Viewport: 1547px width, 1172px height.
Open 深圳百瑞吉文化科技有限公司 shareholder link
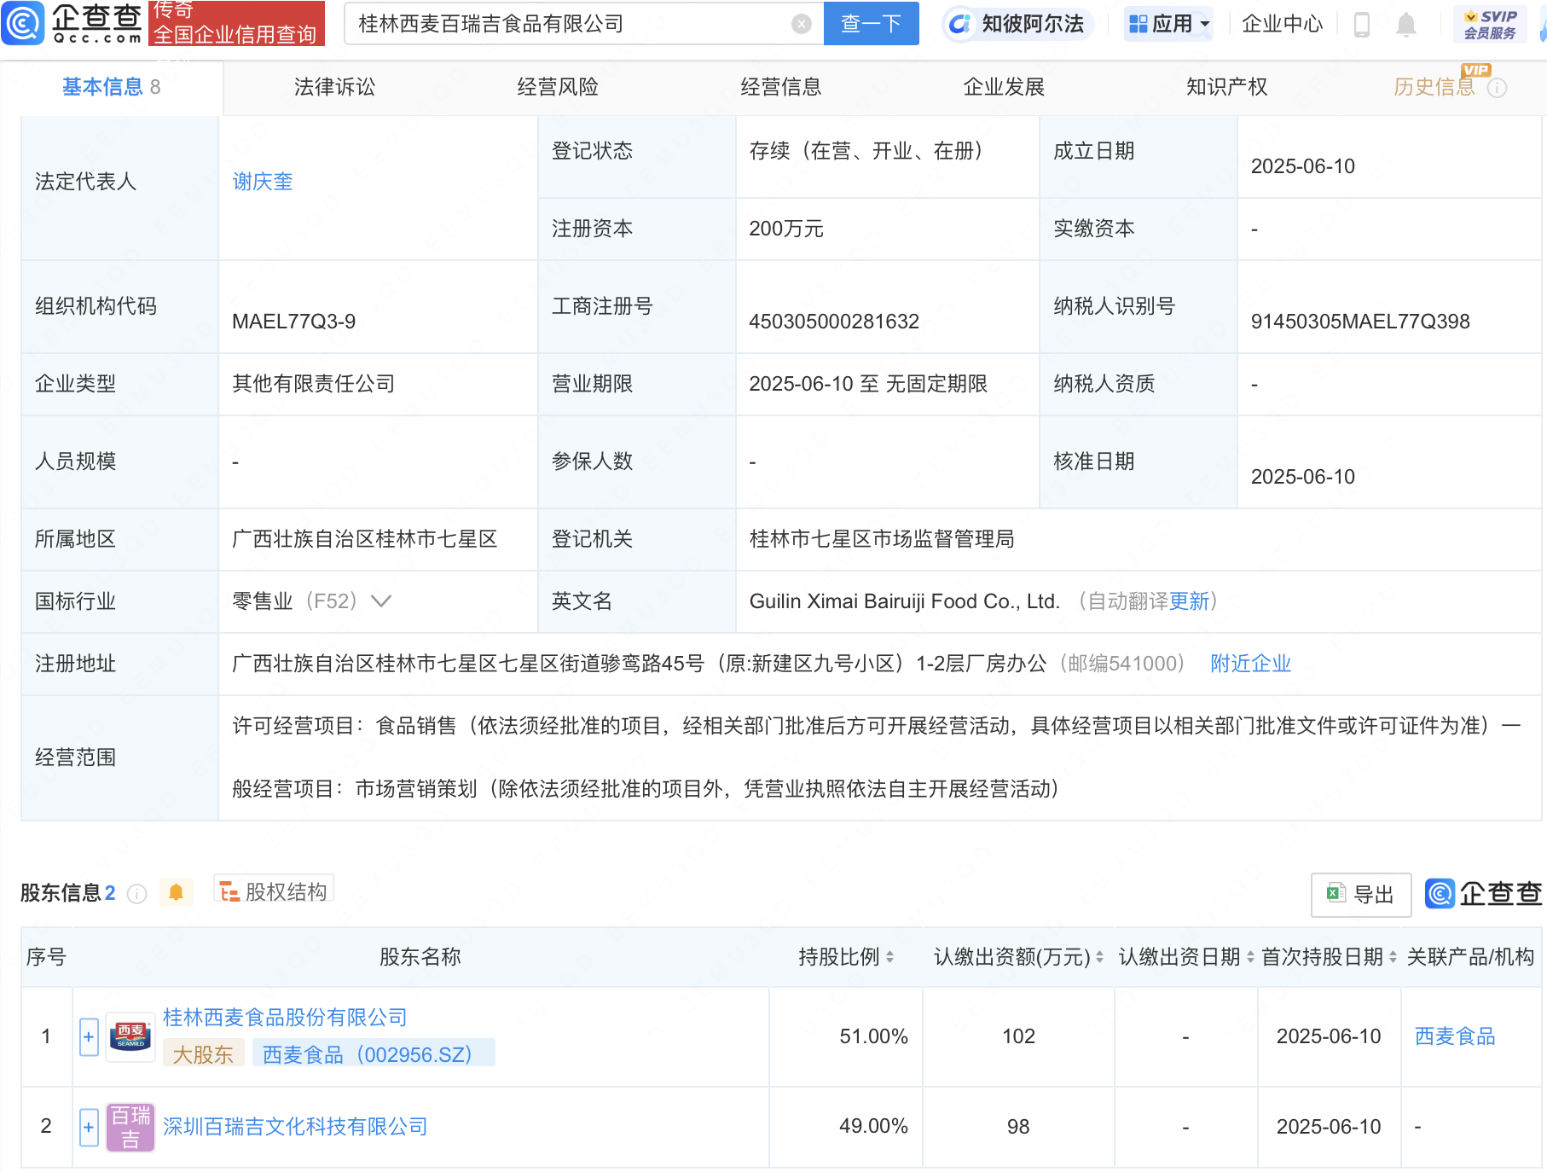[295, 1127]
